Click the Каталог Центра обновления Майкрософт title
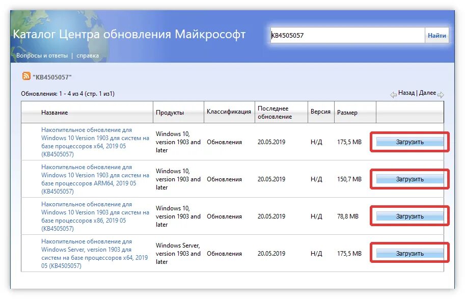Image resolution: width=465 pixels, height=299 pixels. (129, 35)
